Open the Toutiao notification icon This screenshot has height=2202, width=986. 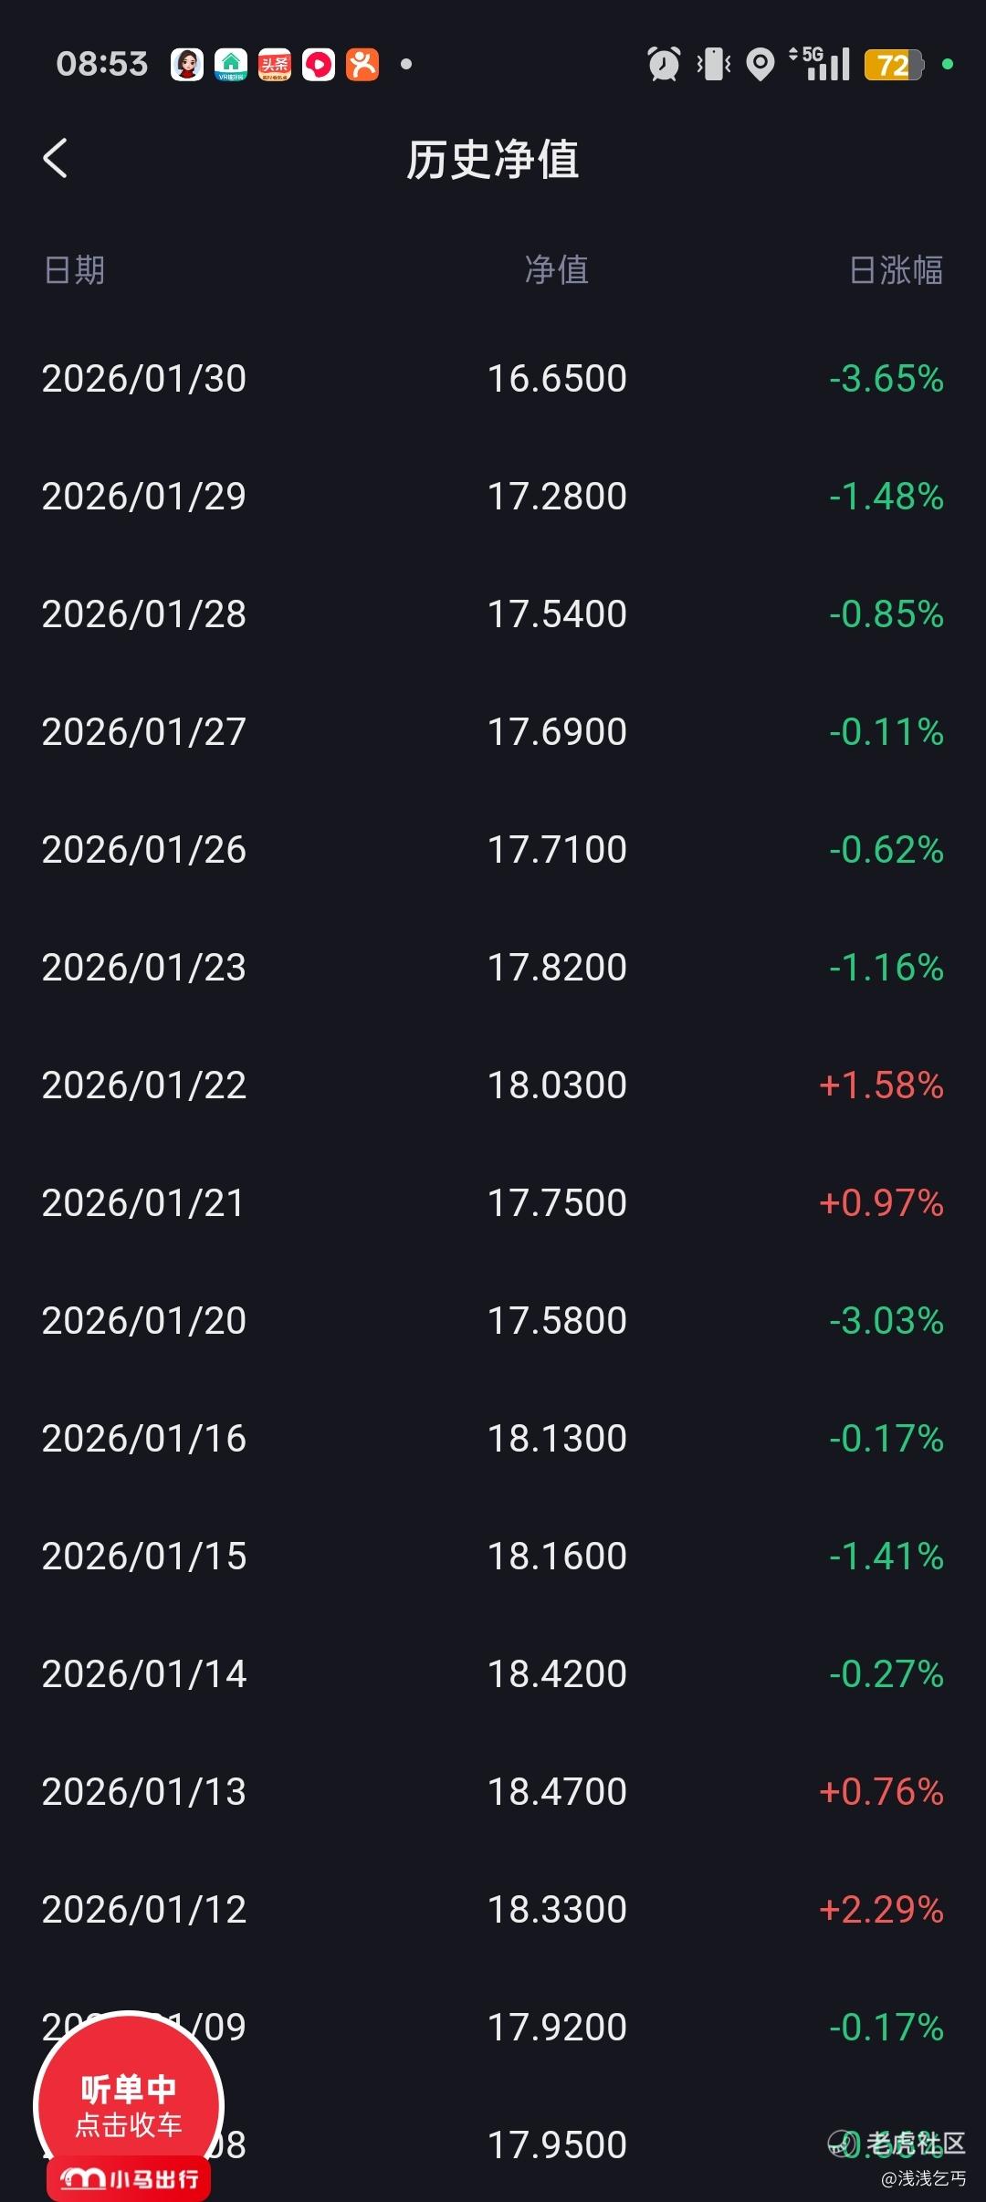click(275, 65)
